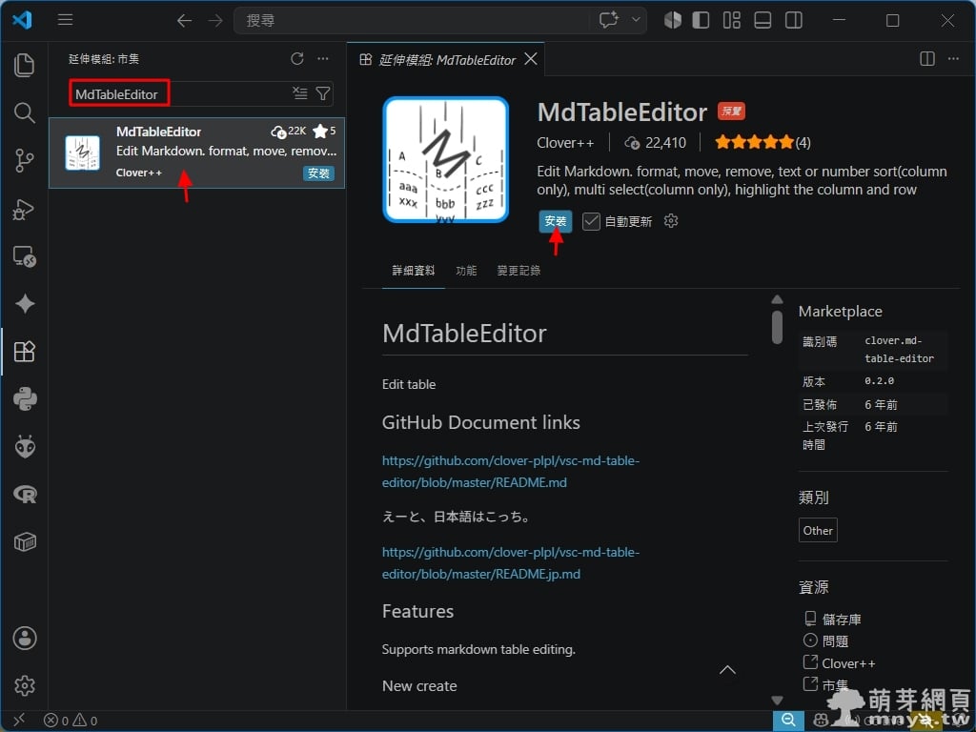Open the extensions filter funnel

[x=323, y=93]
